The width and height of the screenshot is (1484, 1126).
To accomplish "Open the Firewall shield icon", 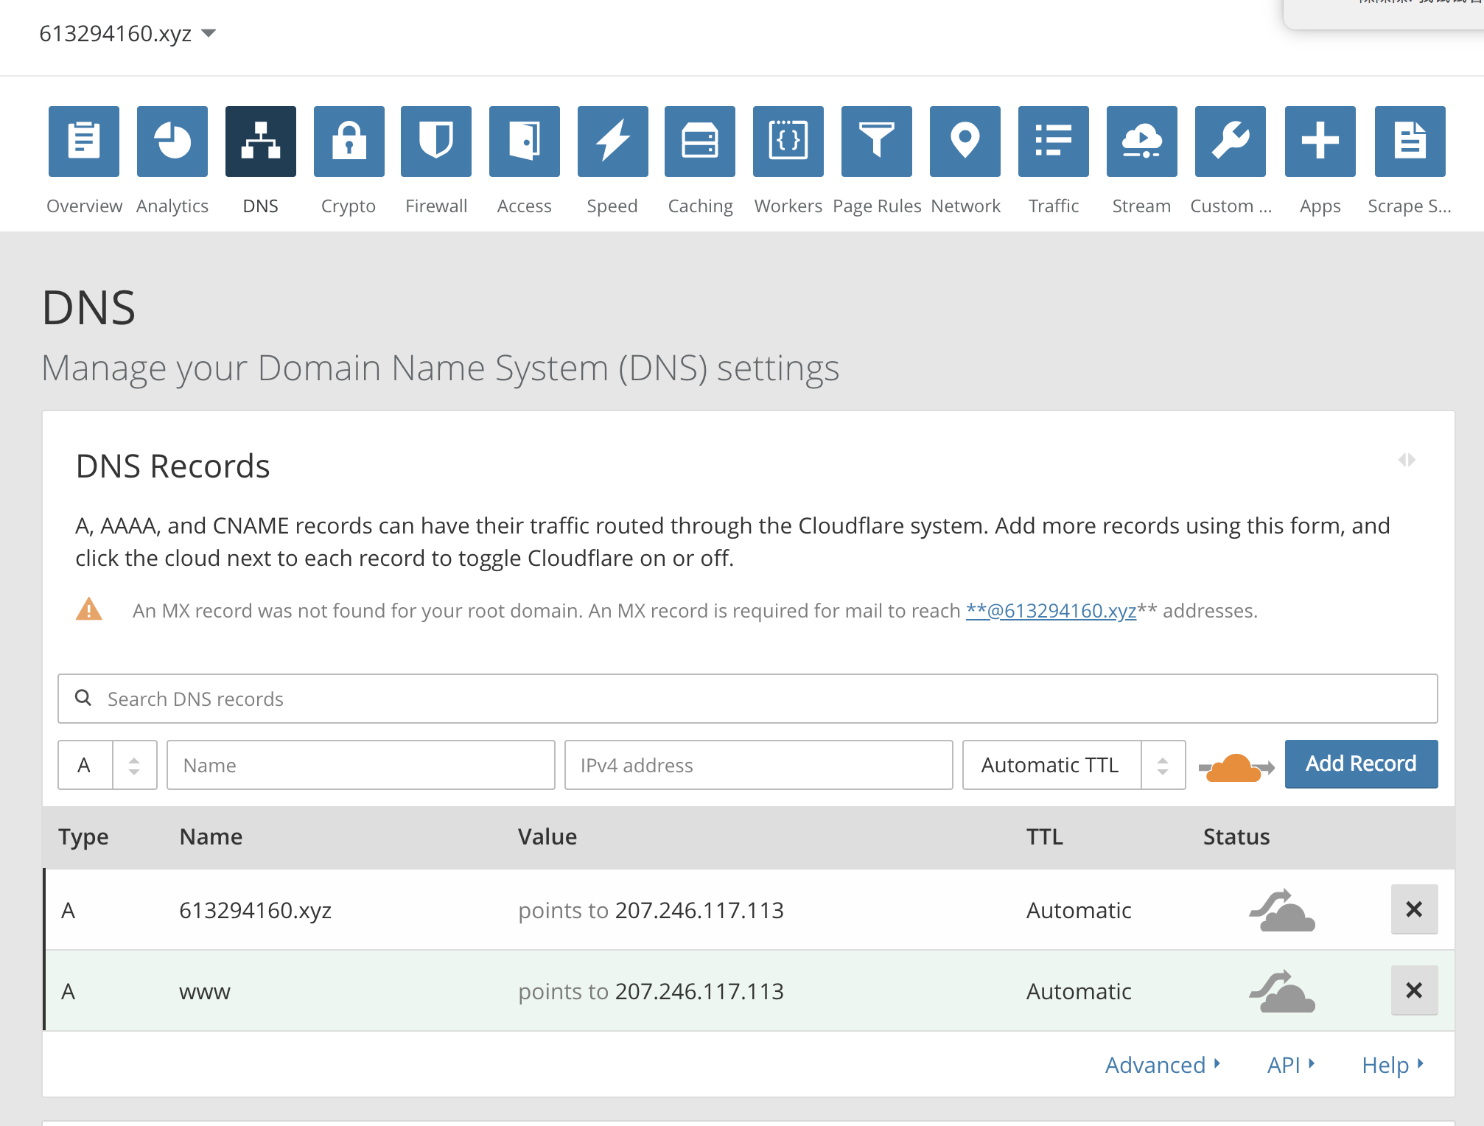I will click(436, 141).
